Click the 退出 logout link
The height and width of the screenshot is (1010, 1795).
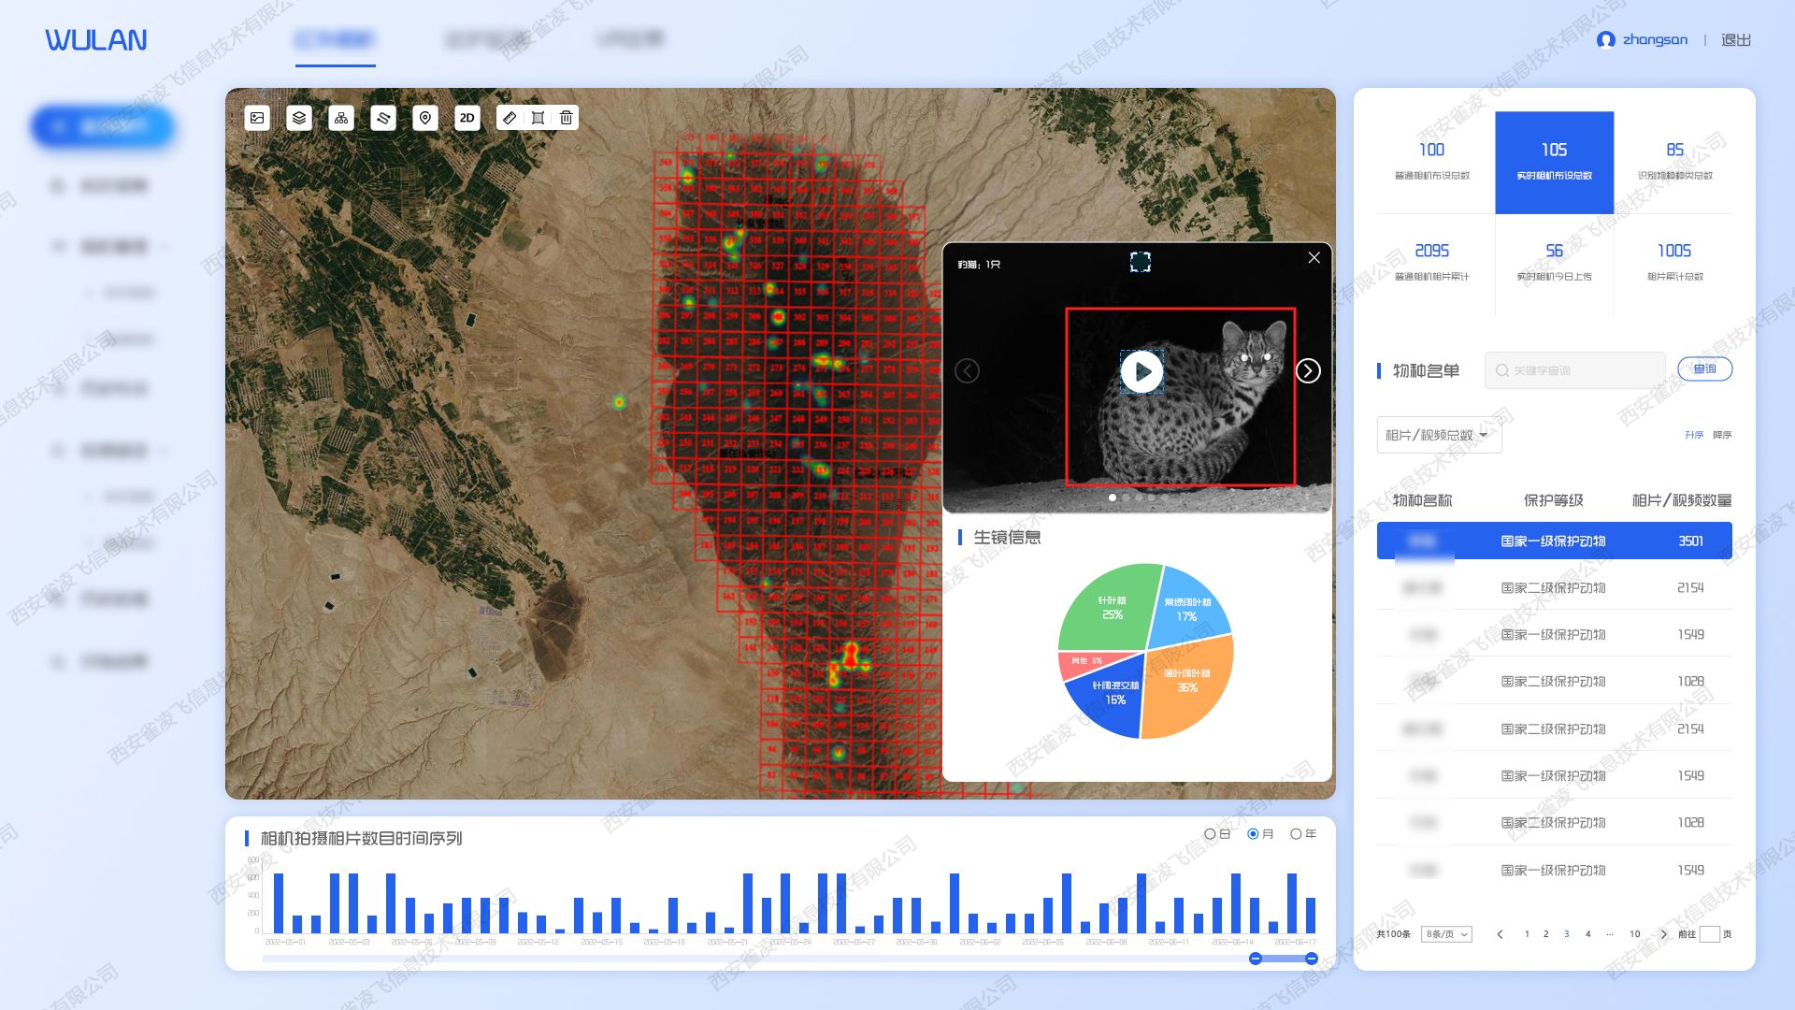tap(1735, 40)
